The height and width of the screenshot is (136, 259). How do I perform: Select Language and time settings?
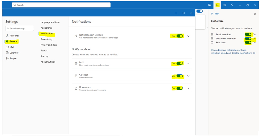50,22
